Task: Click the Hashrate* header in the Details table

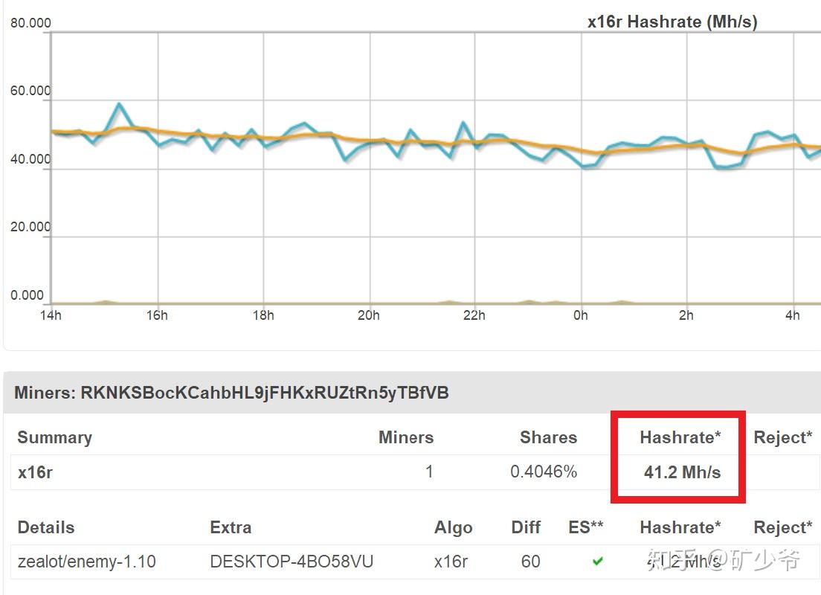Action: click(680, 527)
